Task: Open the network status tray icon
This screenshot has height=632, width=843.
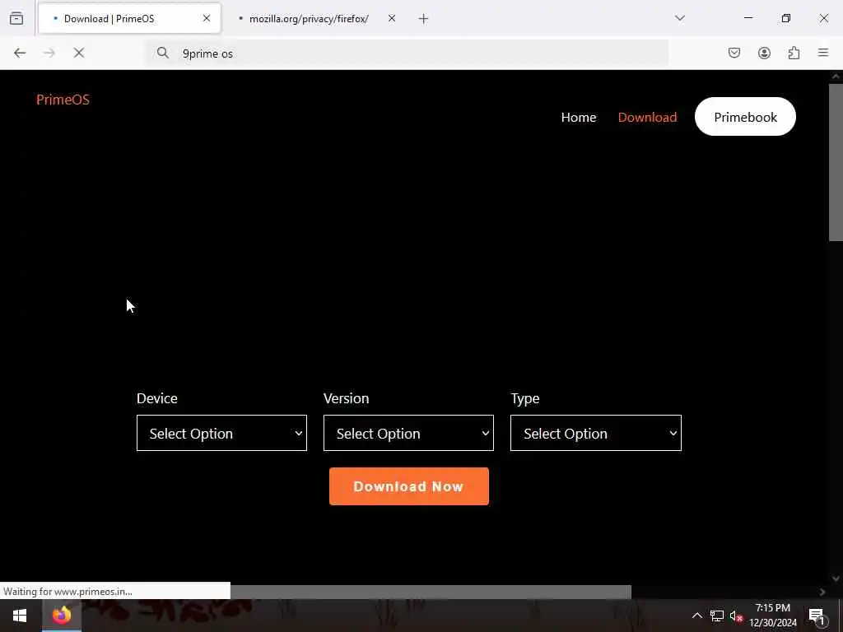Action: [717, 616]
